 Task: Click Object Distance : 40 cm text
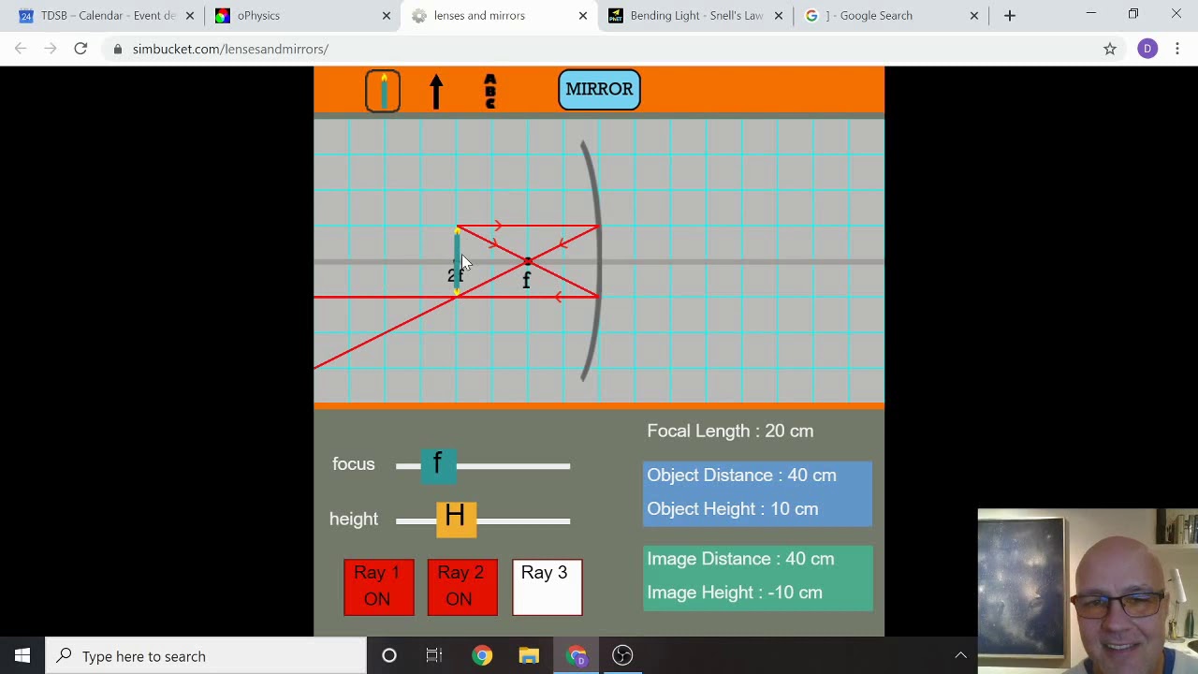point(741,476)
